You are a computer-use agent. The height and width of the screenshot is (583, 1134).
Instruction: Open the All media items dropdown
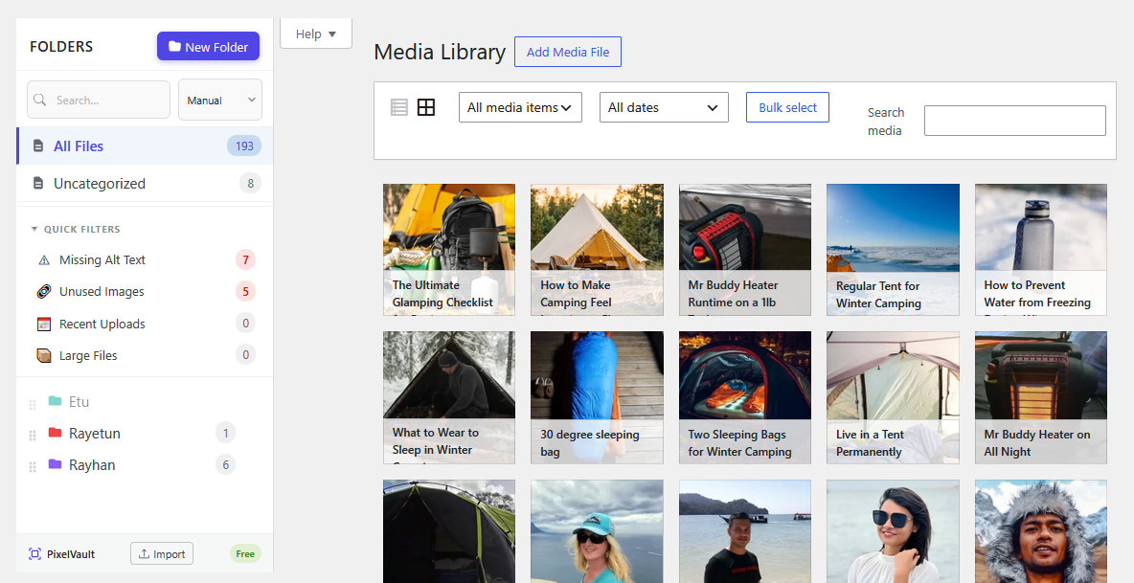click(521, 107)
